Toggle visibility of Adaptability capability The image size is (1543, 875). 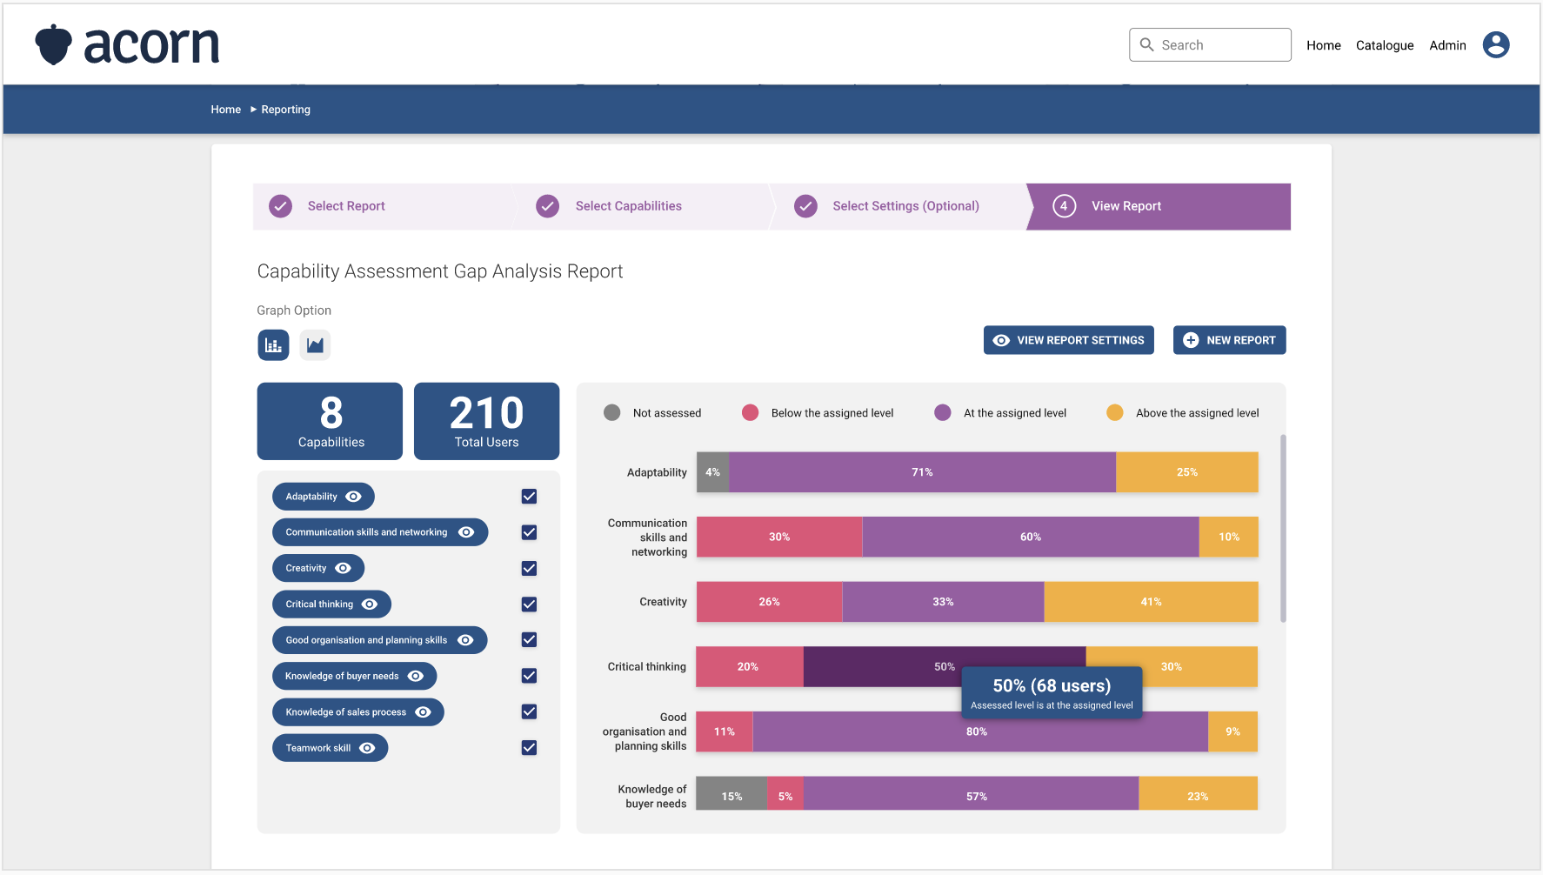click(x=355, y=497)
